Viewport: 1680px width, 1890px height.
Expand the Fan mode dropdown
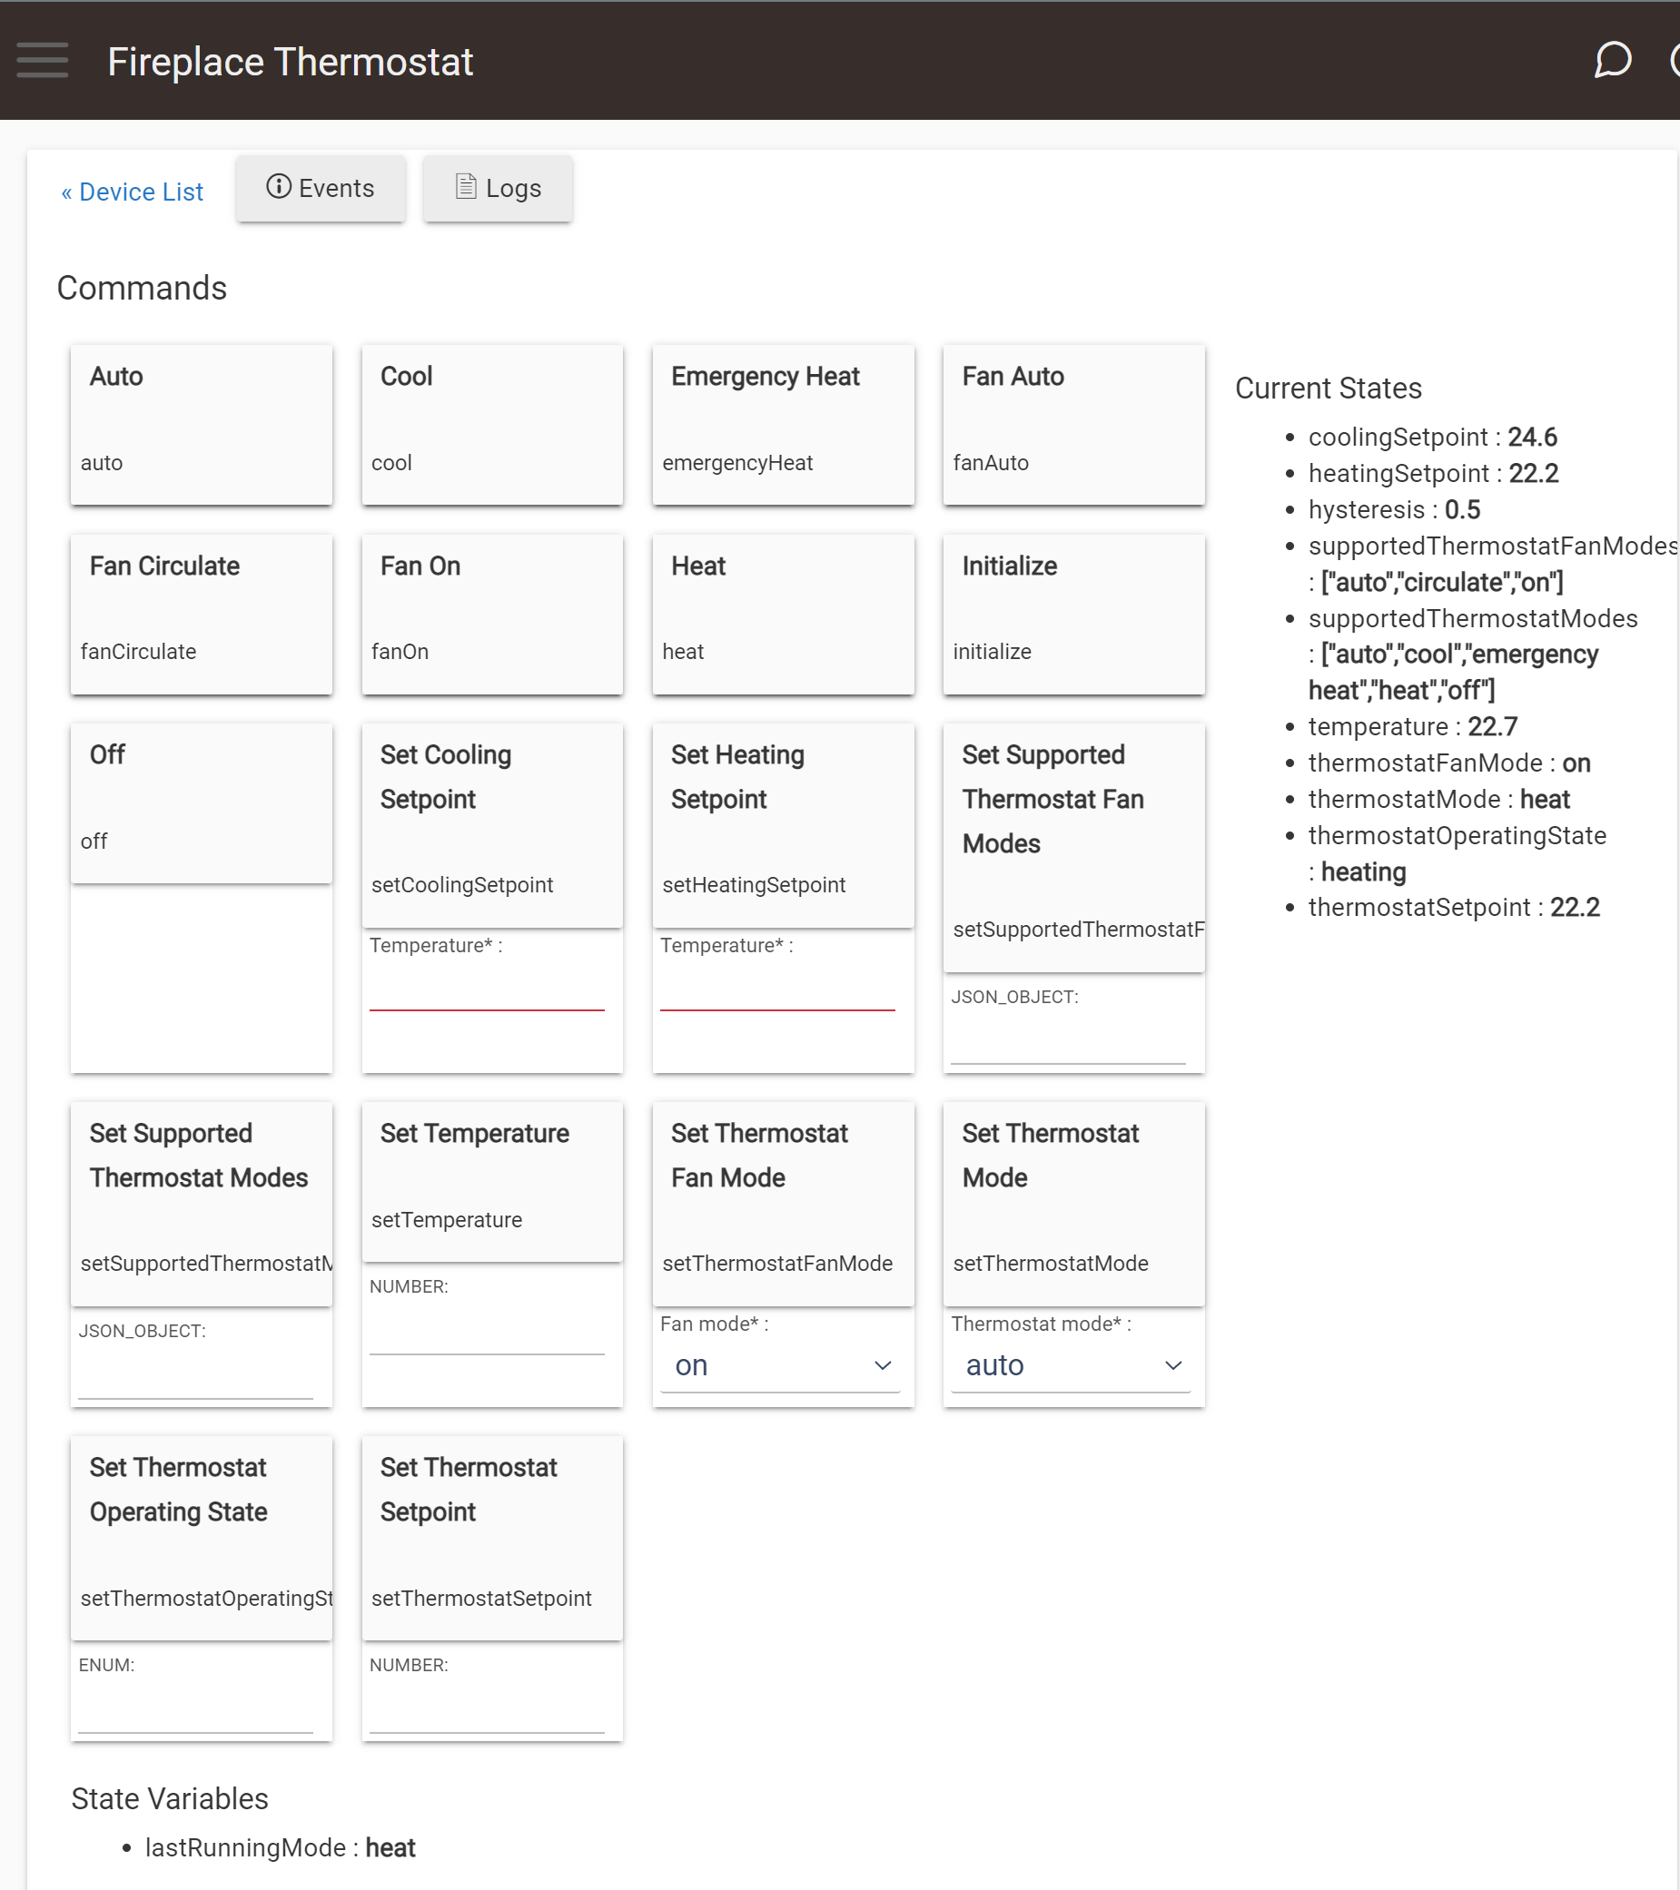pyautogui.click(x=781, y=1365)
